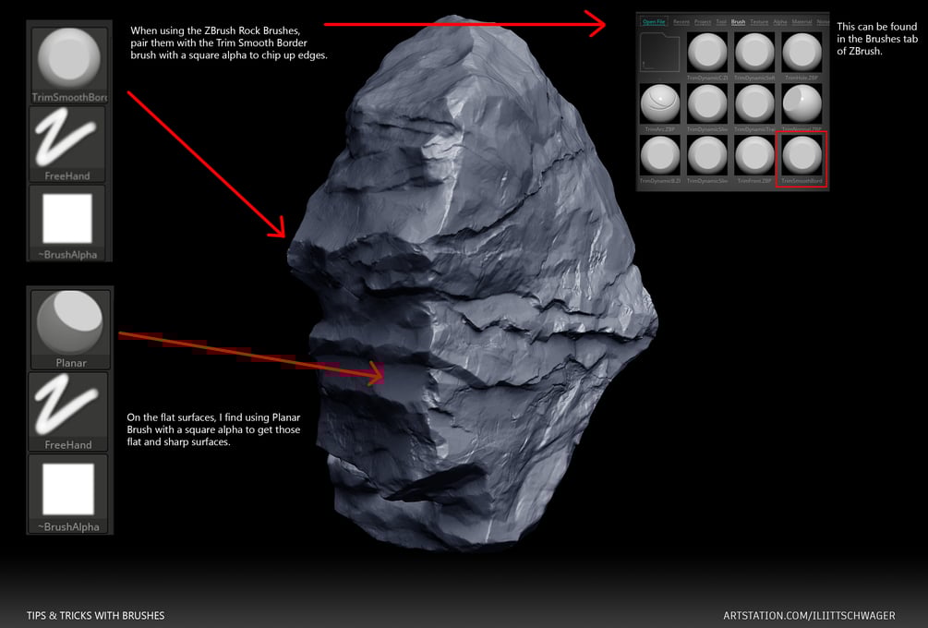Click the square BrushAlpha below the TrimSmoothBorder brush
Image resolution: width=928 pixels, height=628 pixels.
coord(66,223)
